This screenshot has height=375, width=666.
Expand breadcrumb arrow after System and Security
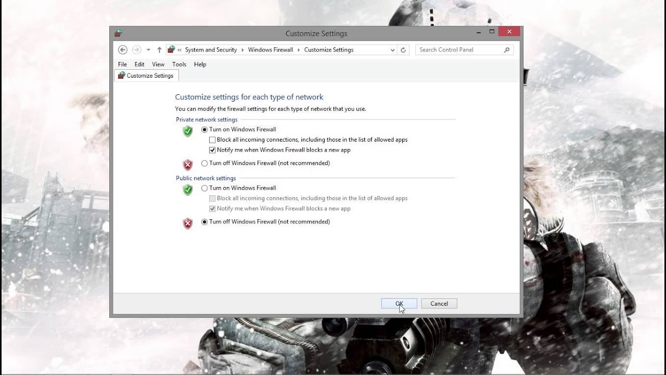coord(242,50)
